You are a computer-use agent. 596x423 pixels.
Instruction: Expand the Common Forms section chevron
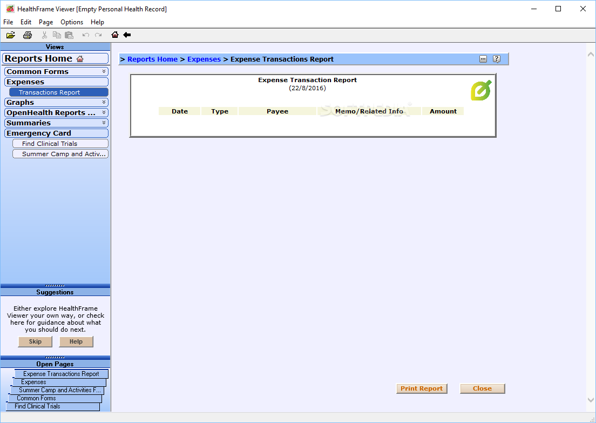104,71
